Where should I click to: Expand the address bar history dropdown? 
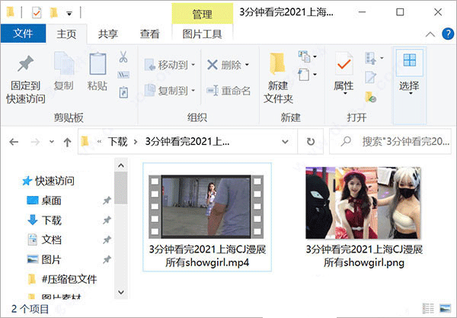click(x=286, y=142)
